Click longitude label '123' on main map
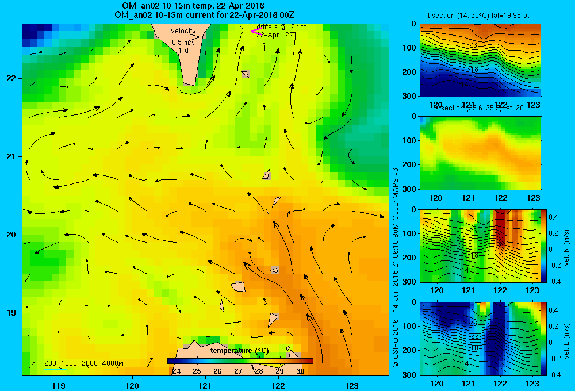 coord(352,385)
